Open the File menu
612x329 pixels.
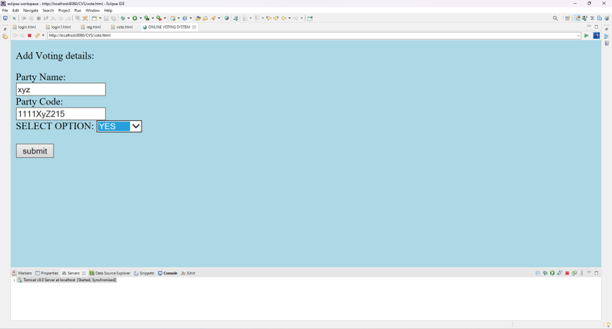point(5,10)
